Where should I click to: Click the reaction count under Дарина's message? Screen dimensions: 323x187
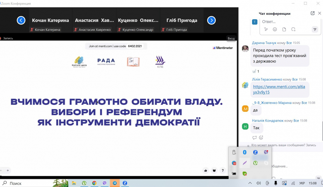click(x=255, y=71)
